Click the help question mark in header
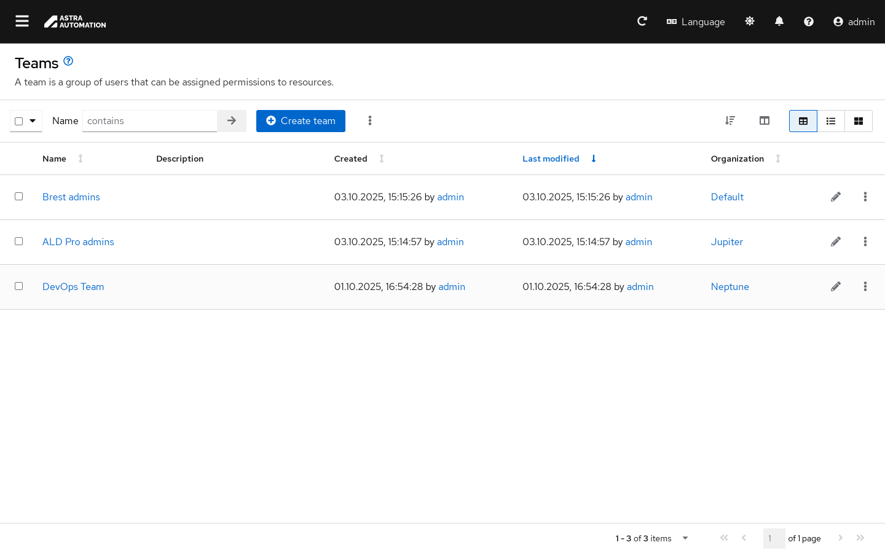The image size is (885, 553). pyautogui.click(x=809, y=22)
